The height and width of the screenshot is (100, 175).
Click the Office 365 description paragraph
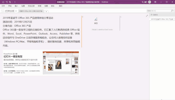(x=41, y=38)
